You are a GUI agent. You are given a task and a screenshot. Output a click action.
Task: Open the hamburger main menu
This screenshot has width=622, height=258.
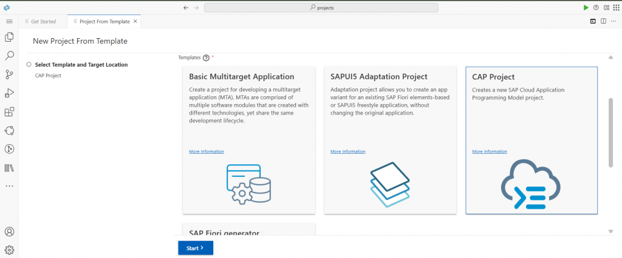(10, 21)
